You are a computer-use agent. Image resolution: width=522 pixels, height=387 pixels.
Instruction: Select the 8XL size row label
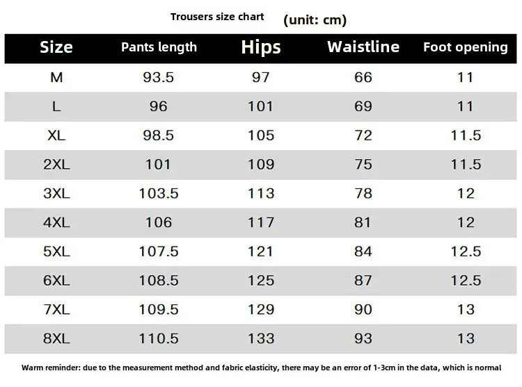click(x=56, y=339)
